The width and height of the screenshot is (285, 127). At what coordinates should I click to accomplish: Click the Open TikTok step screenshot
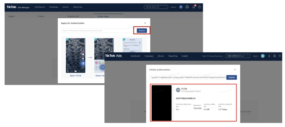[x=76, y=55]
